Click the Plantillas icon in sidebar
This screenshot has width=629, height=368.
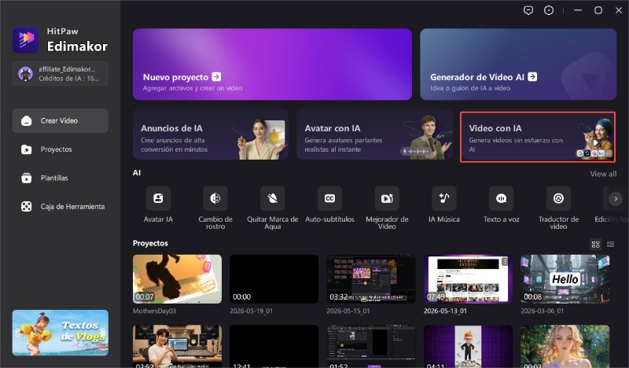[x=27, y=178]
